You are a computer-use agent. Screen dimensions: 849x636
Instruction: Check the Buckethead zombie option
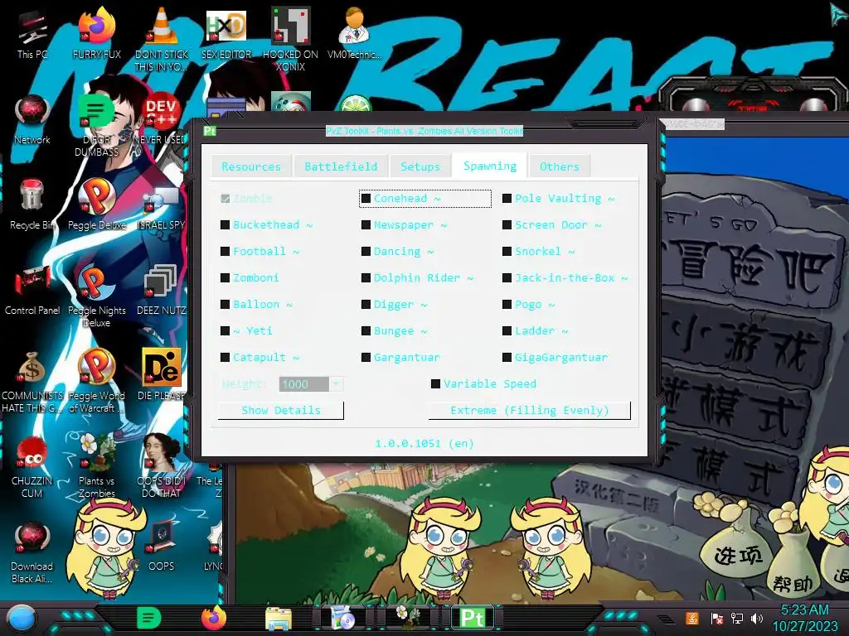[x=226, y=225]
